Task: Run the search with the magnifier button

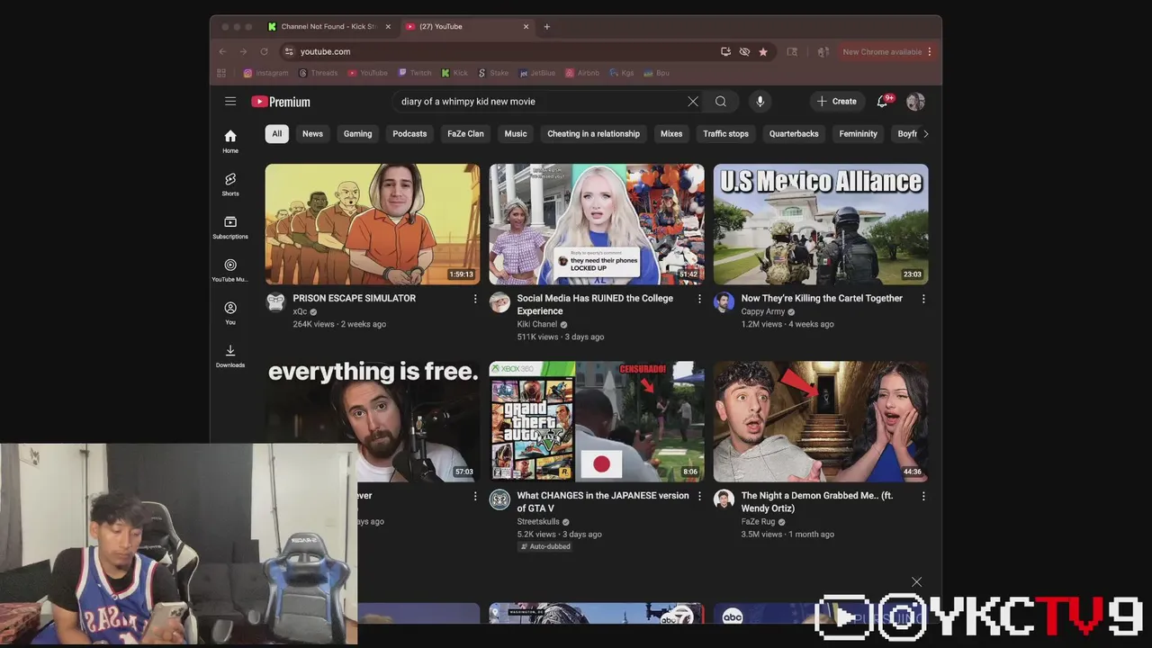Action: [721, 102]
